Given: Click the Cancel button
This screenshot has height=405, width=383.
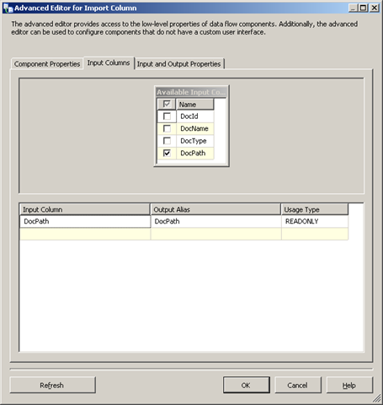Looking at the screenshot, I should [298, 385].
